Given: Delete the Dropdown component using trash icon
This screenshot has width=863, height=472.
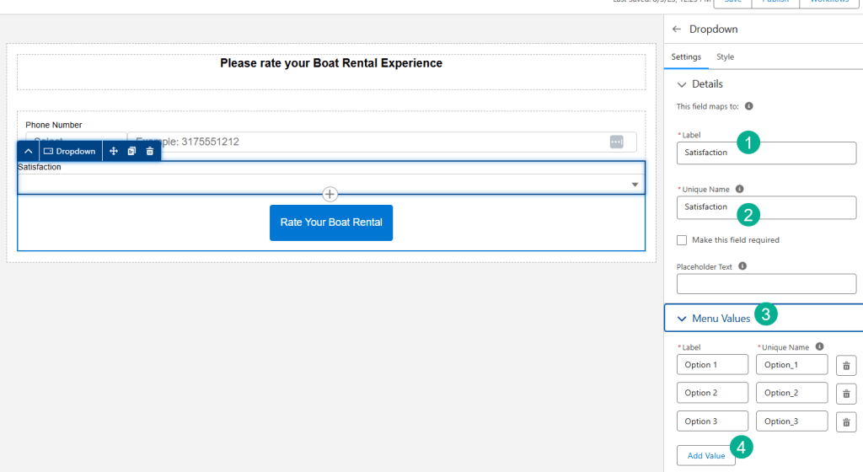Looking at the screenshot, I should tap(150, 152).
